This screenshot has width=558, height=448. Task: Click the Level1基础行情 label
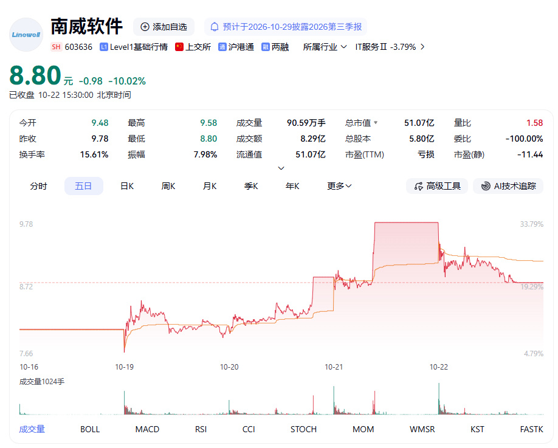coord(139,47)
